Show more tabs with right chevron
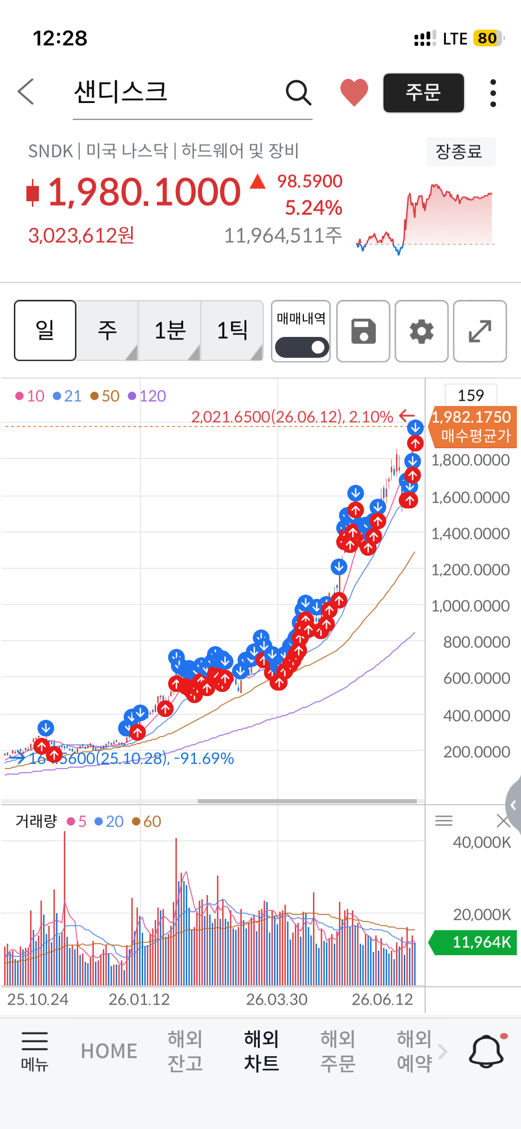521x1129 pixels. [x=443, y=1051]
